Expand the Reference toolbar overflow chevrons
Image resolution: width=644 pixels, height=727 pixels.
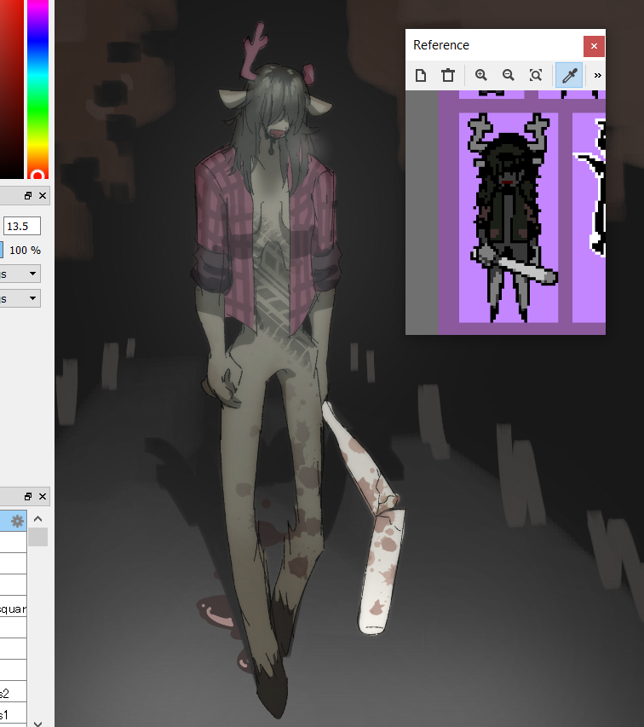tap(598, 75)
